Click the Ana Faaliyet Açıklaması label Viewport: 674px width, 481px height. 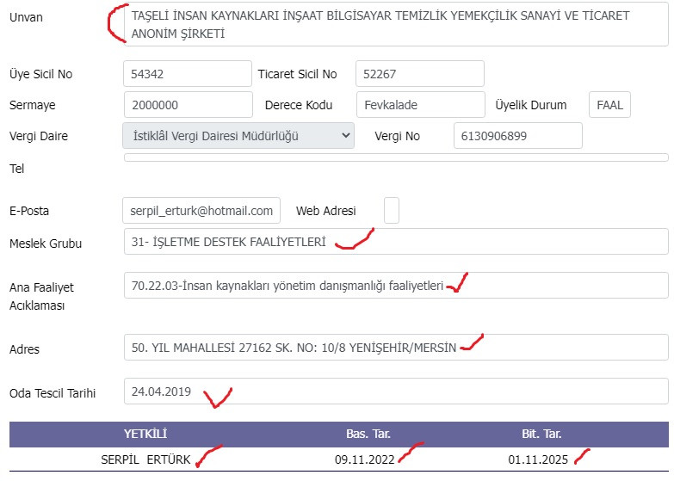coord(41,296)
